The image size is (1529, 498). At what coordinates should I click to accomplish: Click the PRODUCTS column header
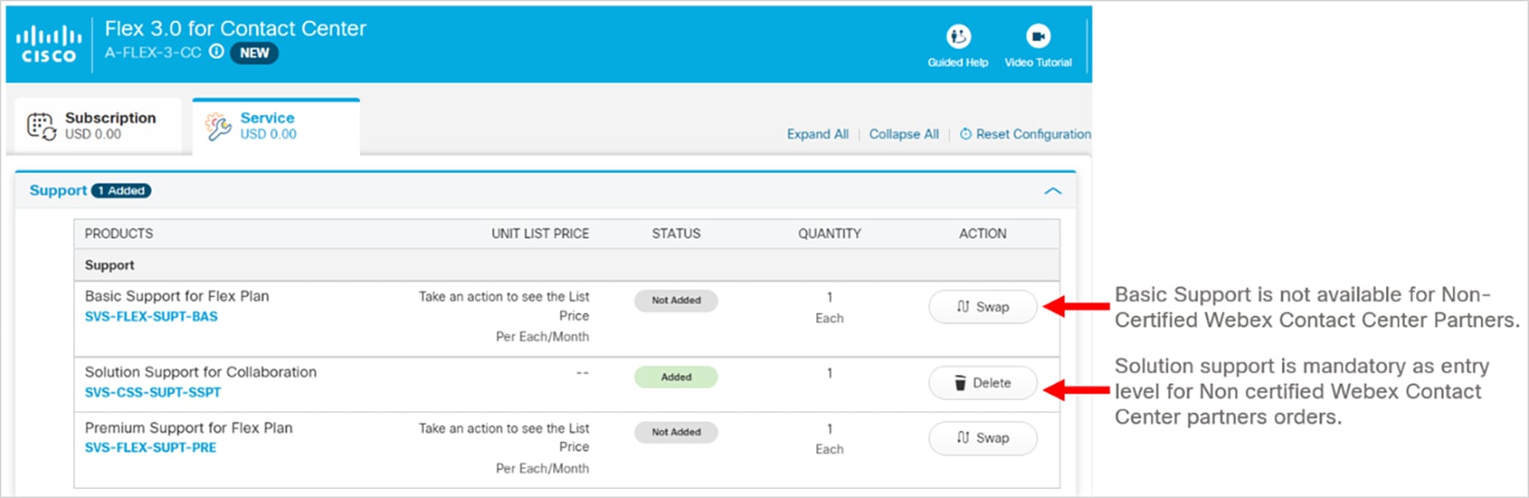pos(119,233)
